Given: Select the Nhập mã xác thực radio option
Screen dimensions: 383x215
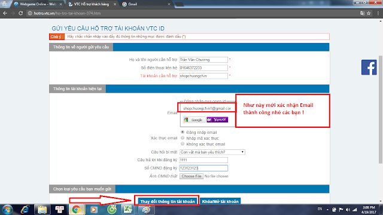Looking at the screenshot, I should tap(183, 138).
